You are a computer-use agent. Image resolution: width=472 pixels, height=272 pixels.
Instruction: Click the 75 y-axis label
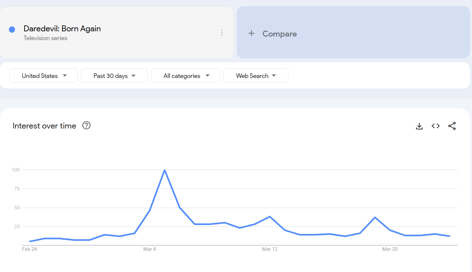click(x=17, y=189)
